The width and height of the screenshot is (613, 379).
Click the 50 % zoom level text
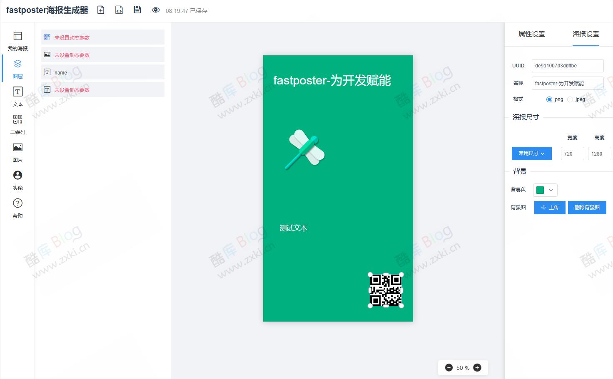463,368
